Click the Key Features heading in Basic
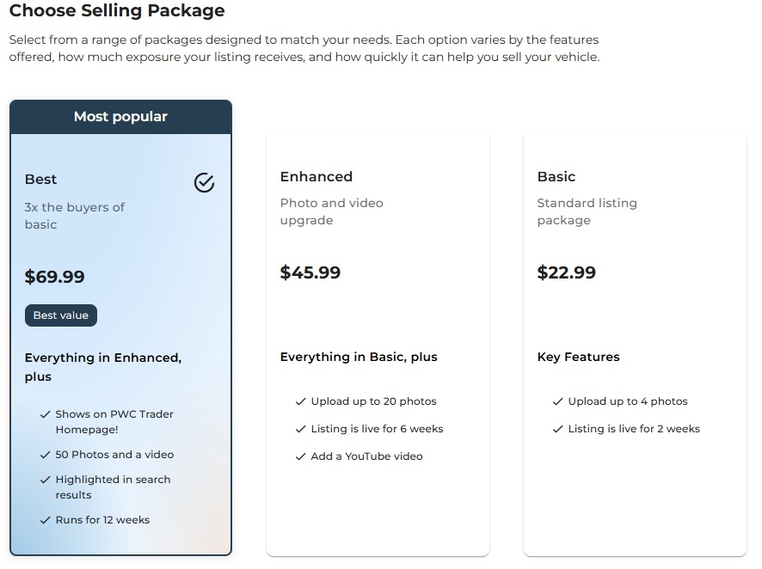762x569 pixels. point(578,357)
